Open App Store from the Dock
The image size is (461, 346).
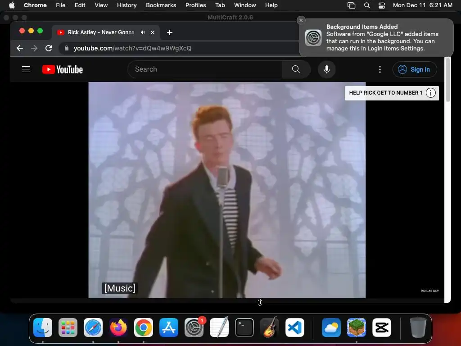[169, 328]
